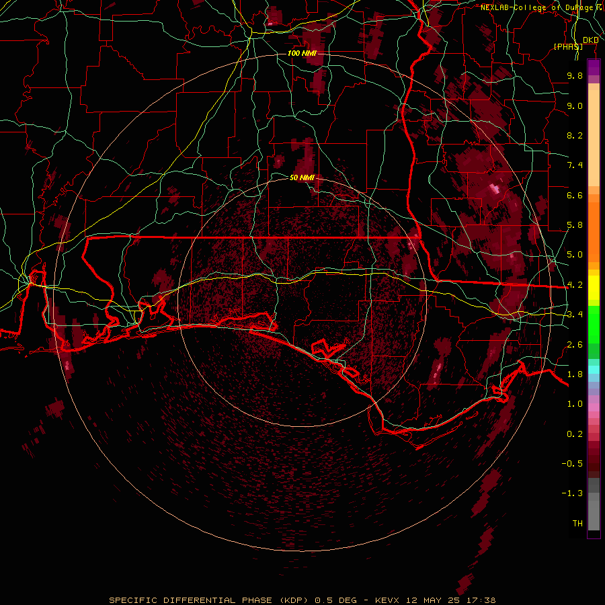605x605 pixels.
Task: Click the 5.0 scale value
Action: click(575, 255)
